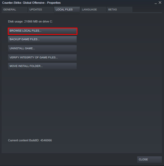Viewport: 164px width, 166px height.
Task: Click Browse Local Files button
Action: [43, 31]
